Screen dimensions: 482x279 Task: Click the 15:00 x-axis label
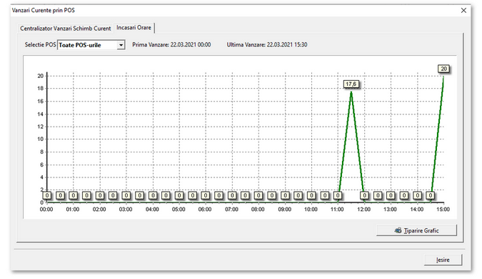coord(443,210)
